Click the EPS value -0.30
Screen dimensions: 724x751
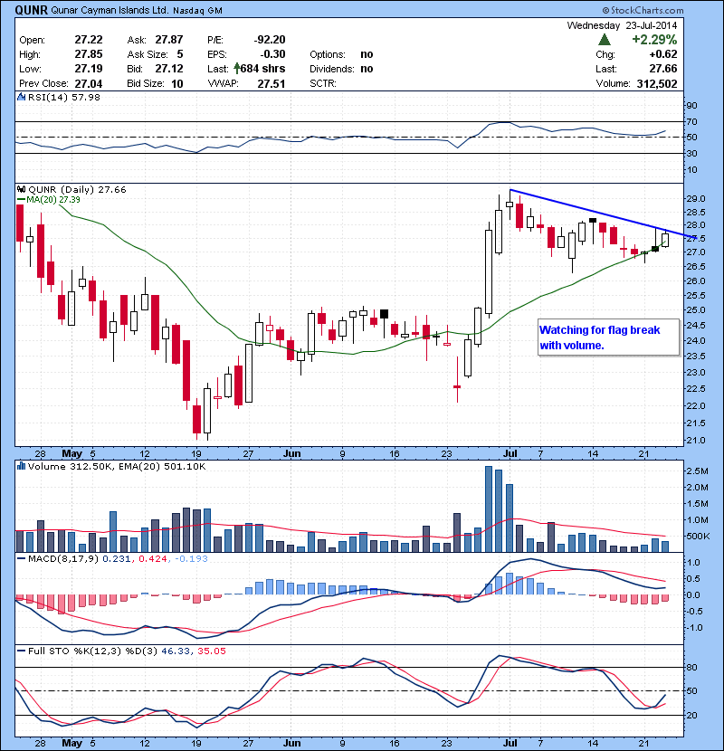click(x=272, y=54)
